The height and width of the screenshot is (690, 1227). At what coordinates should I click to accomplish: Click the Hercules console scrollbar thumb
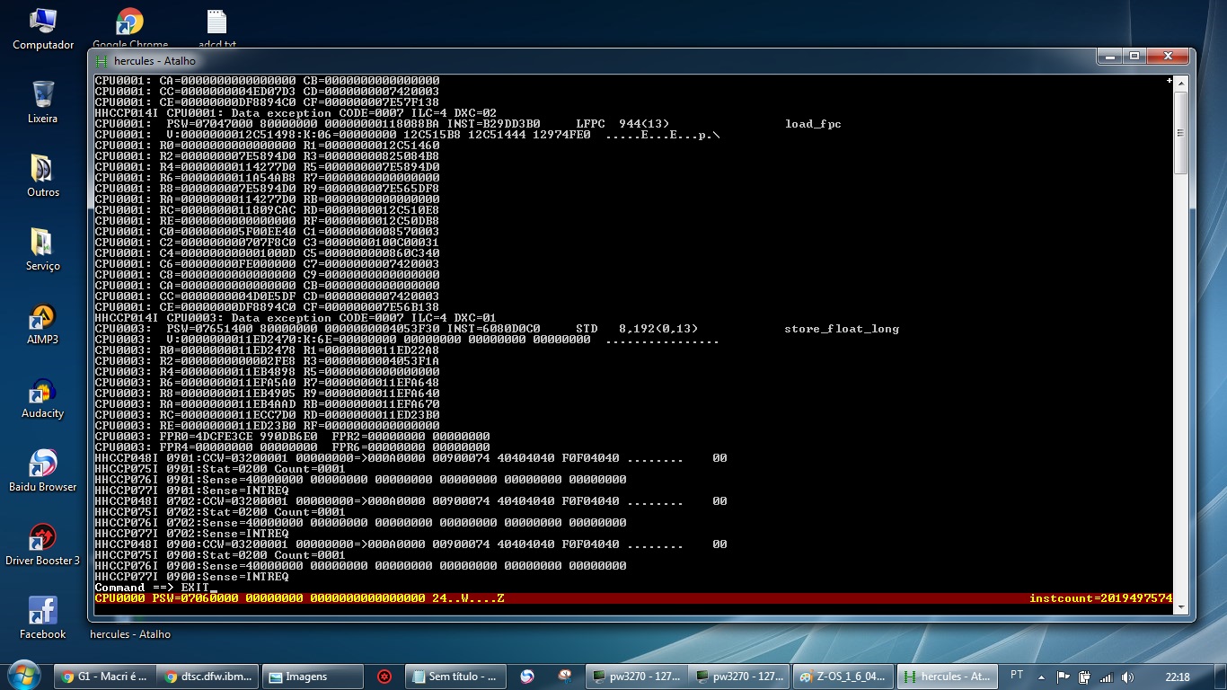click(x=1181, y=131)
